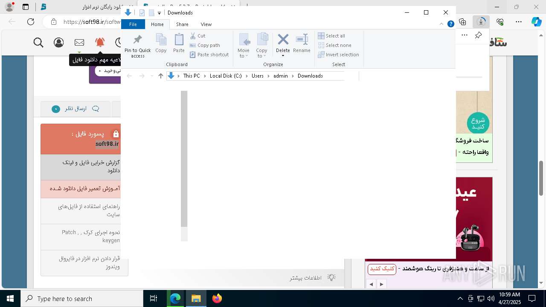The width and height of the screenshot is (546, 307).
Task: Click the ارسال نظر comments tab
Action: [x=76, y=109]
